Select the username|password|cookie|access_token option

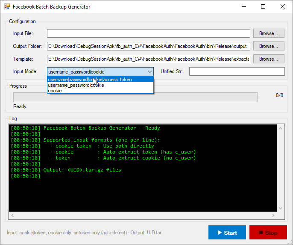(100, 80)
